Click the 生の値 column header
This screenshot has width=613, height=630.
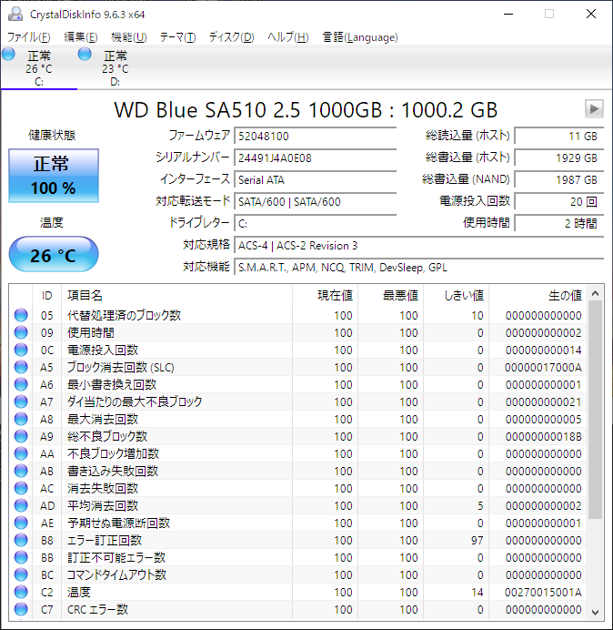538,295
